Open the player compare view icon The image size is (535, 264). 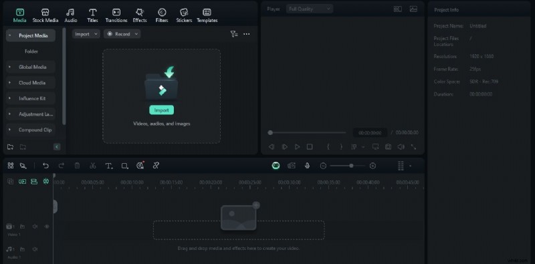397,9
